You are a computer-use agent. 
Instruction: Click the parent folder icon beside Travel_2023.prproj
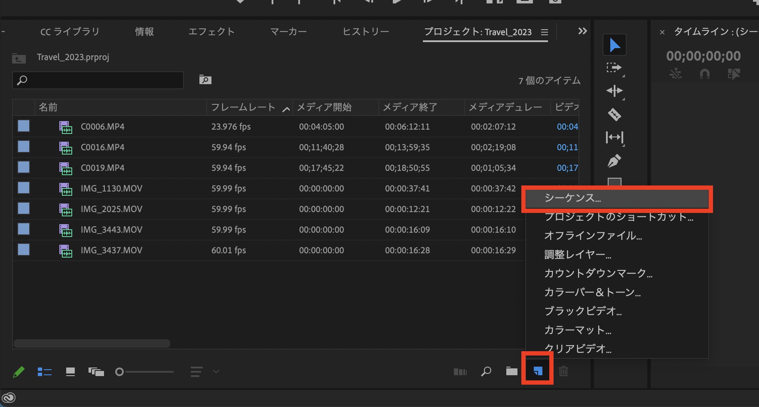point(18,58)
